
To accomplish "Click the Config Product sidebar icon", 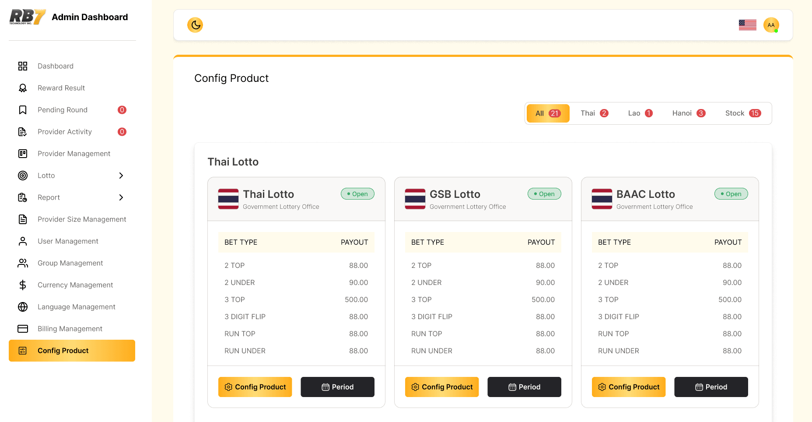I will pyautogui.click(x=23, y=351).
